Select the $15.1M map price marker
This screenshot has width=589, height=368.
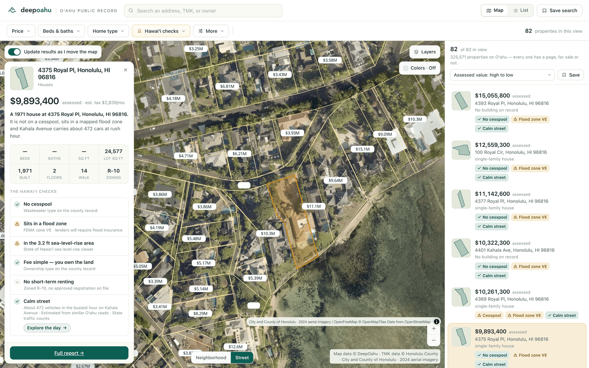pos(363,149)
